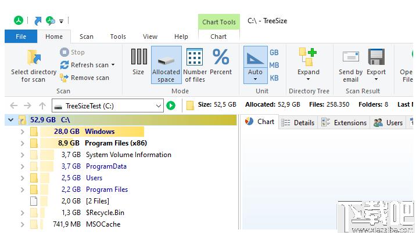Expand the Program Files folder node
Image resolution: width=416 pixels, height=233 pixels.
(x=22, y=190)
